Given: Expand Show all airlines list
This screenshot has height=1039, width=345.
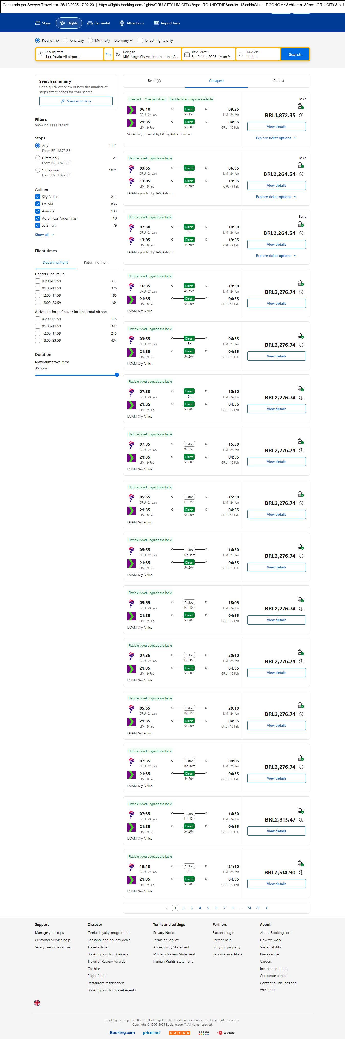Looking at the screenshot, I should [x=44, y=235].
